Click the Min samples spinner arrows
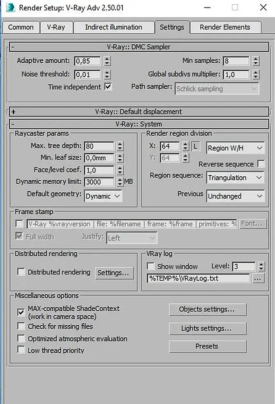This screenshot has height=404, width=275. pyautogui.click(x=256, y=61)
